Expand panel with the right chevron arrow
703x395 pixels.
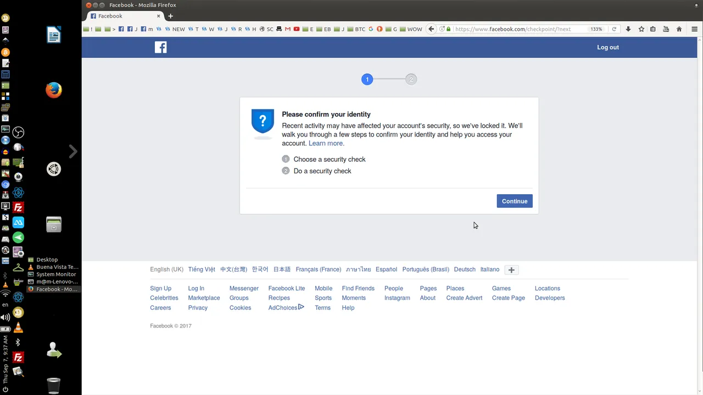pos(72,151)
